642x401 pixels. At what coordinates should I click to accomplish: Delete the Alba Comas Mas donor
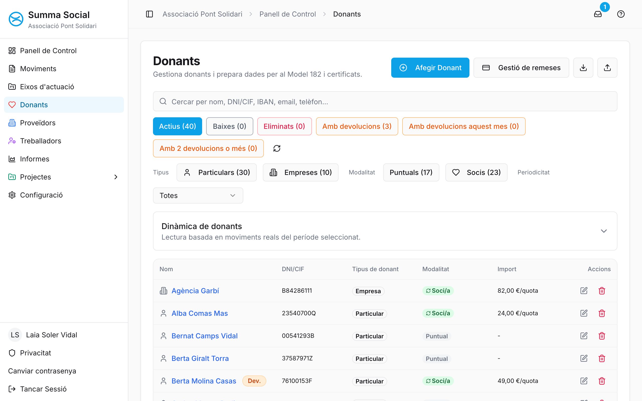(602, 313)
